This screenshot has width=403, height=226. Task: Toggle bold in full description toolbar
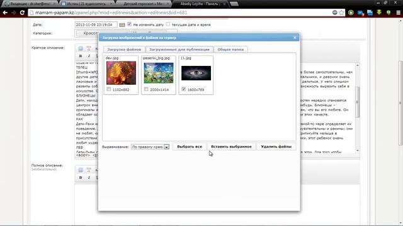tap(81, 178)
